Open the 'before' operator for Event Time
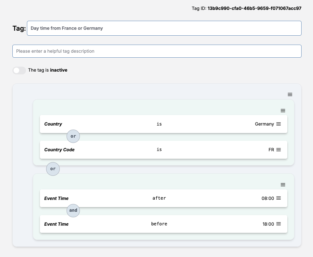Image resolution: width=313 pixels, height=257 pixels. (159, 224)
